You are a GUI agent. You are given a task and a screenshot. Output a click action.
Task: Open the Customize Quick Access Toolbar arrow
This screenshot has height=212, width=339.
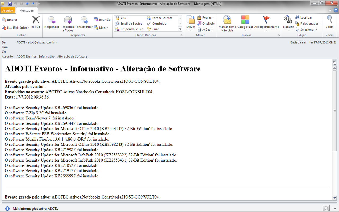tap(39, 4)
